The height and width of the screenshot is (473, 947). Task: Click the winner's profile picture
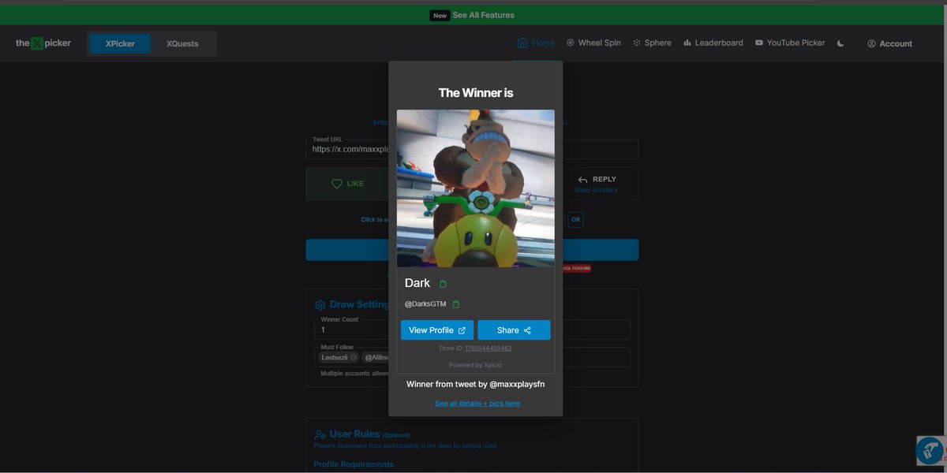click(x=476, y=188)
